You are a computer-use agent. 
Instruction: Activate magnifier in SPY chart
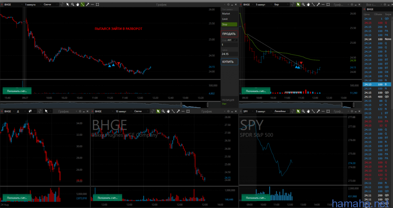coord(303,111)
